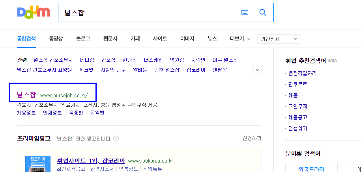Switch to the 뉴스 tab
The height and width of the screenshot is (172, 361).
(x=212, y=39)
